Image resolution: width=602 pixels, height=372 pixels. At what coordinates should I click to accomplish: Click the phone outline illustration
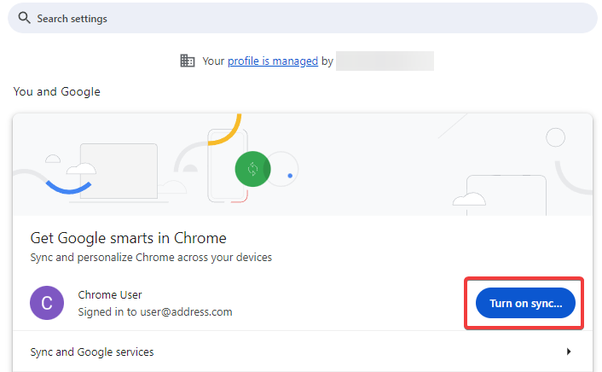pos(228,166)
